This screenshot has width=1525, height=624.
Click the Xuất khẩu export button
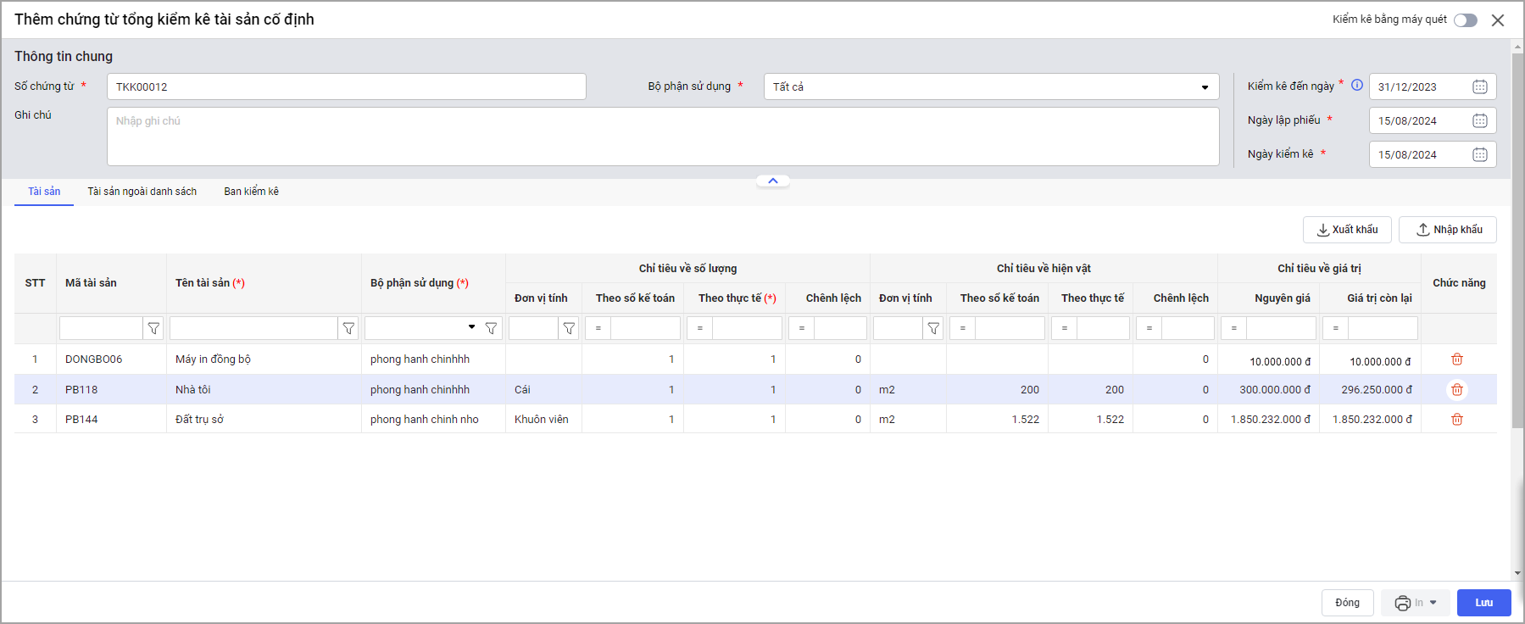pyautogui.click(x=1346, y=230)
